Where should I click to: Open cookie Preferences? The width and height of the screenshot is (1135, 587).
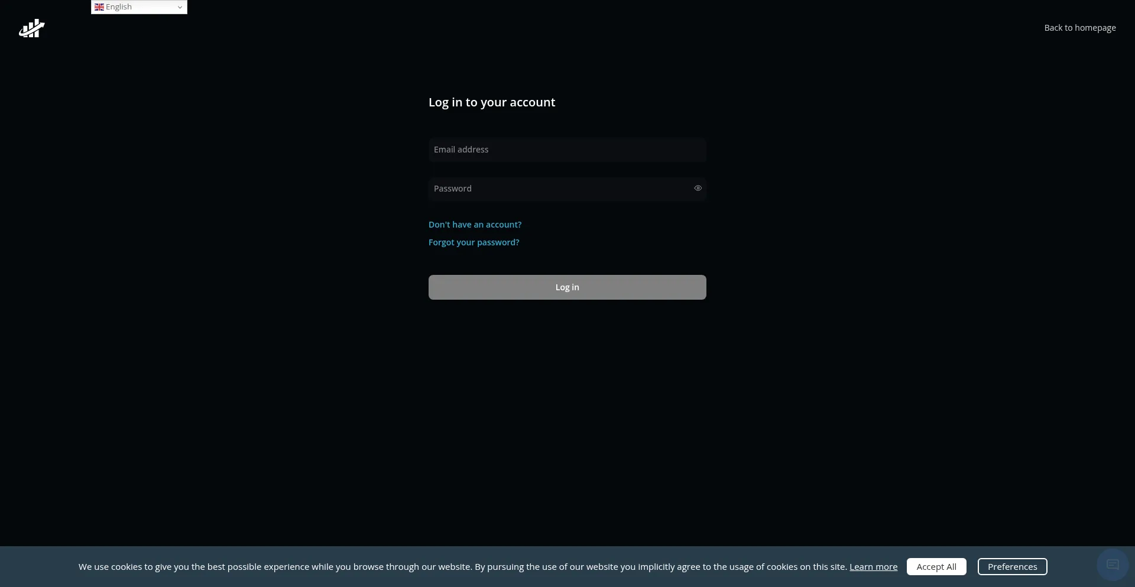pyautogui.click(x=1012, y=566)
